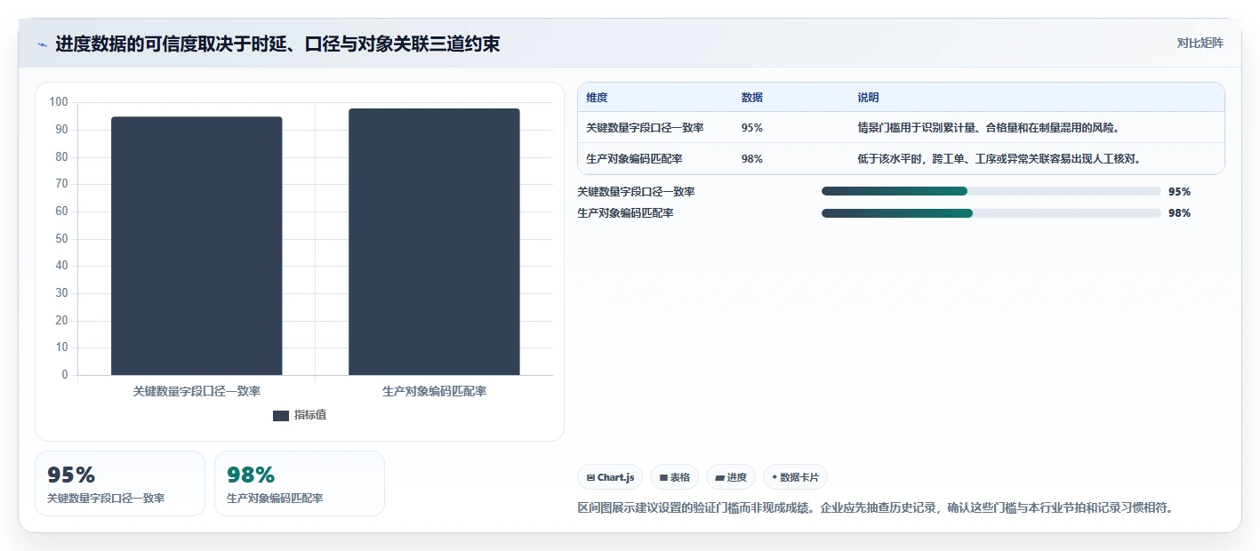Click table cell 关键数量字段口径一致率
The image size is (1260, 551).
click(x=646, y=128)
